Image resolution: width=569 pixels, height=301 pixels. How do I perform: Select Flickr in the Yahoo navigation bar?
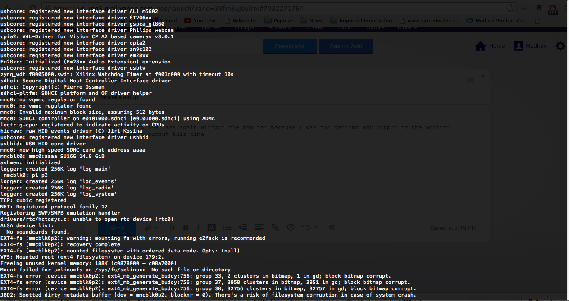(345, 27)
